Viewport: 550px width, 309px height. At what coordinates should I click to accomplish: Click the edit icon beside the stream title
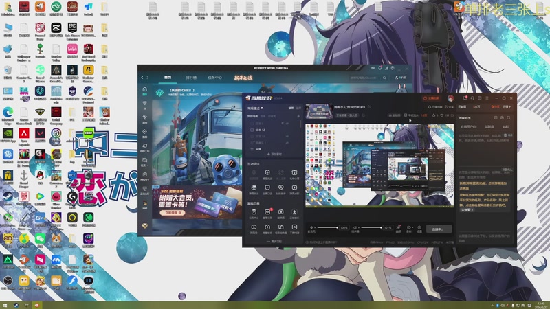[369, 107]
